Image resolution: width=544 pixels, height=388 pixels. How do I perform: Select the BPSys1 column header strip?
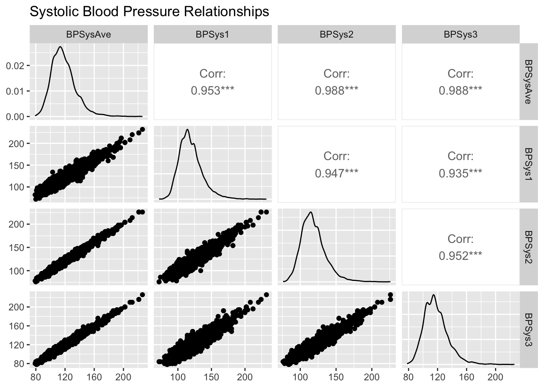[x=212, y=34]
